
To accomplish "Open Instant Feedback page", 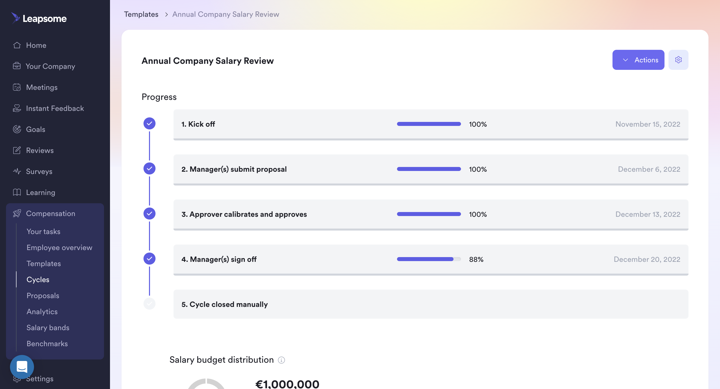I will (x=55, y=108).
